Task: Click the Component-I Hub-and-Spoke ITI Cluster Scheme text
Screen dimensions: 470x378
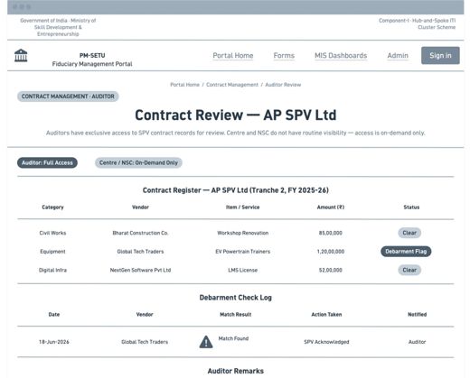Action: tap(418, 23)
